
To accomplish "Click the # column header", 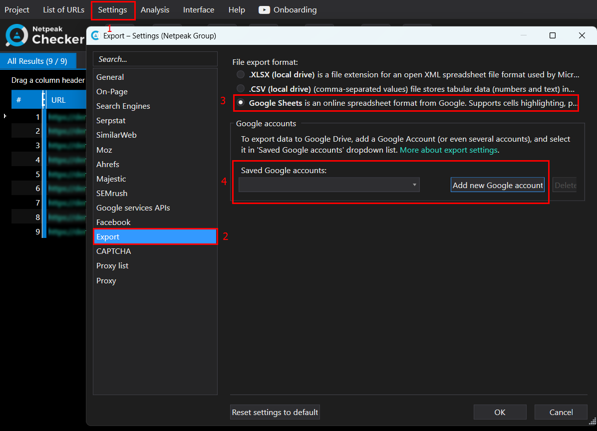I will click(x=26, y=100).
